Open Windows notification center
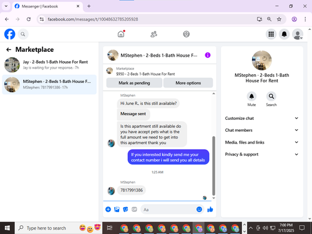Viewport: 312px width, 234px height. (x=302, y=228)
